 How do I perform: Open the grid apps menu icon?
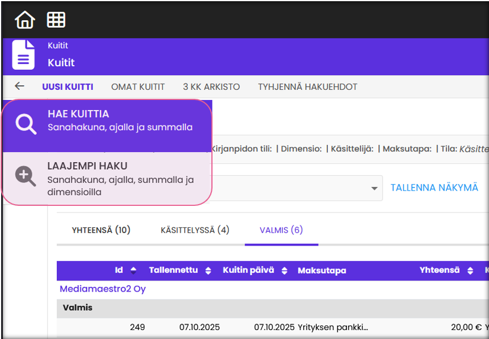coord(56,20)
